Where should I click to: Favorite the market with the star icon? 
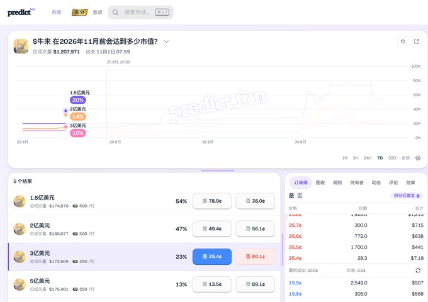[x=403, y=41]
